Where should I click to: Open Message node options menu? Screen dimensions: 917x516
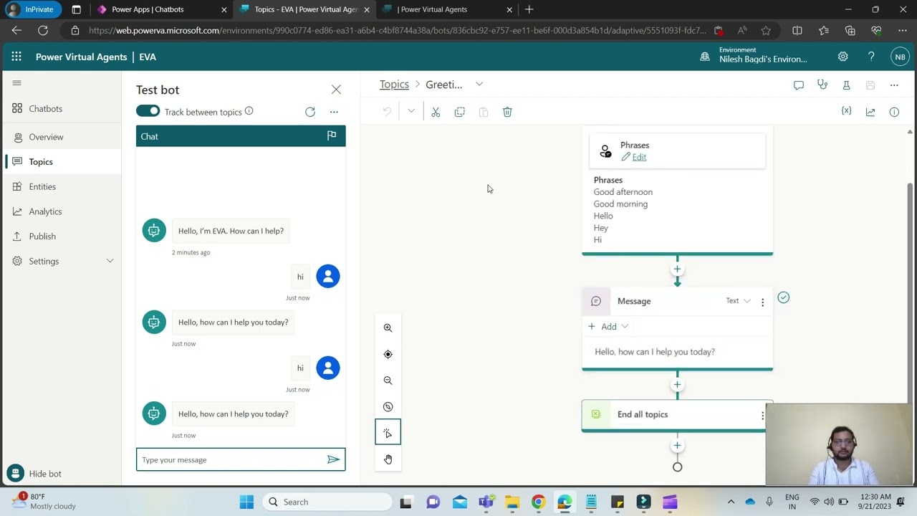pyautogui.click(x=762, y=302)
